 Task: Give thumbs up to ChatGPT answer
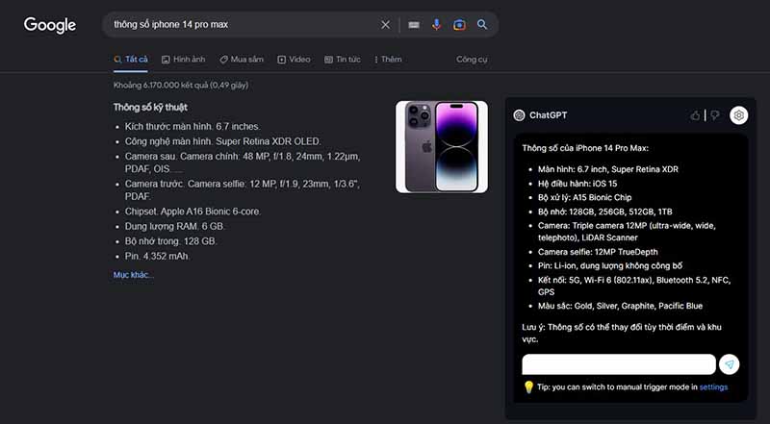695,115
